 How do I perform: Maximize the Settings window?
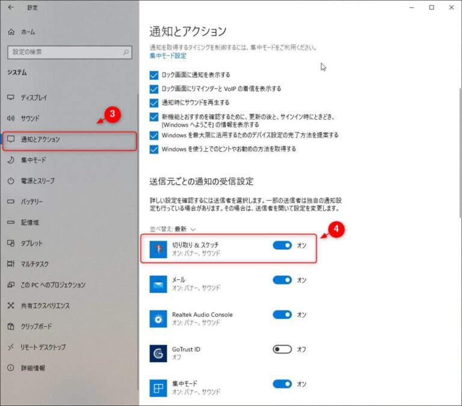pos(432,7)
